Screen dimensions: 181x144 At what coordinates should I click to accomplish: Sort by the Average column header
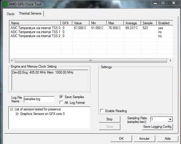coord(132,23)
